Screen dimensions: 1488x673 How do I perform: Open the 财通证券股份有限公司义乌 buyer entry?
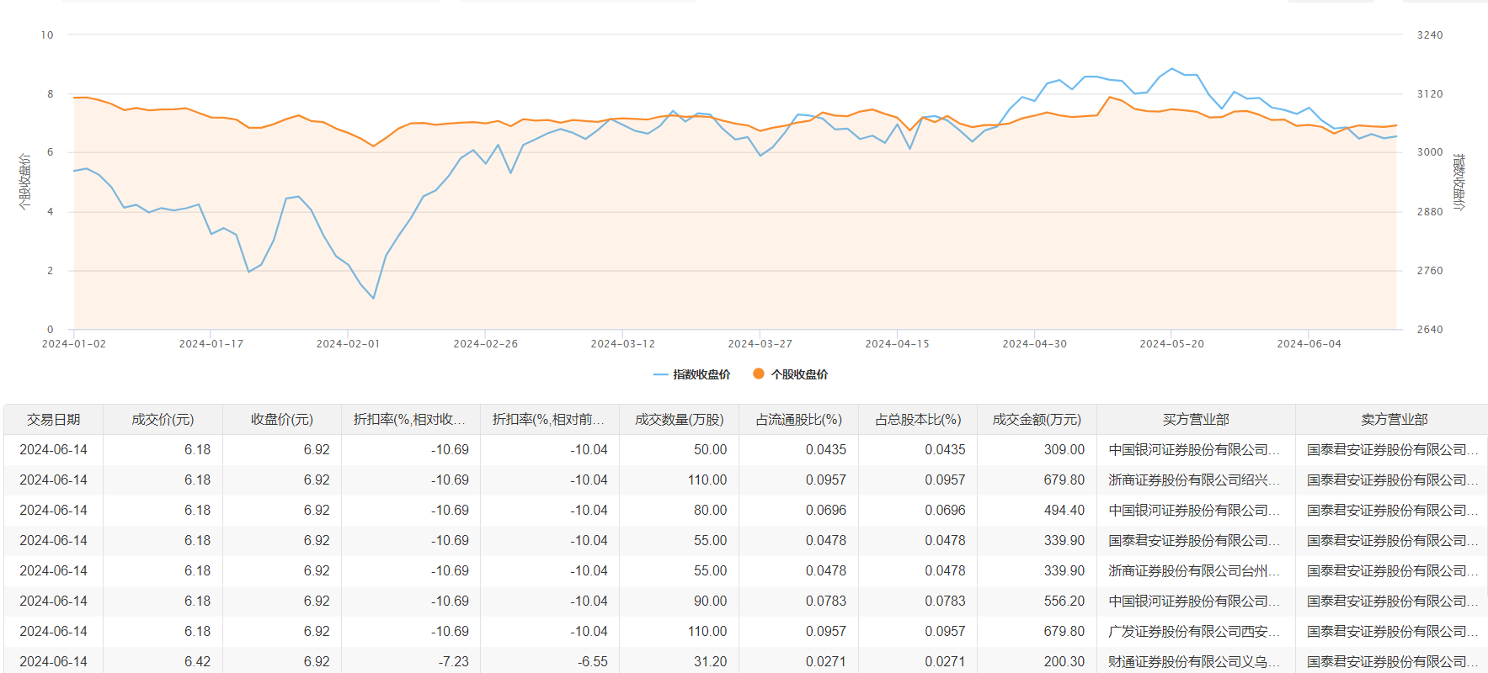coord(1193,661)
